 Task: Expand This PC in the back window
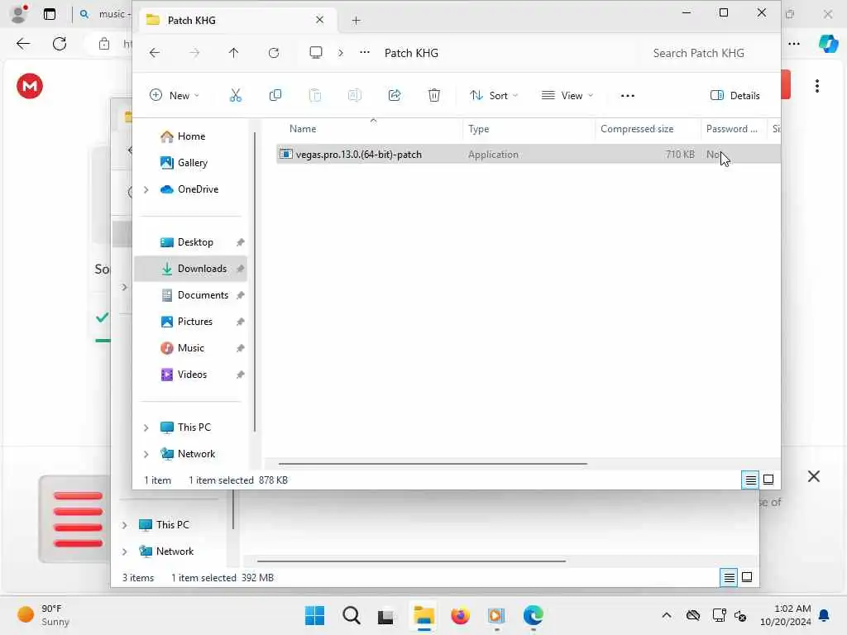click(x=125, y=525)
